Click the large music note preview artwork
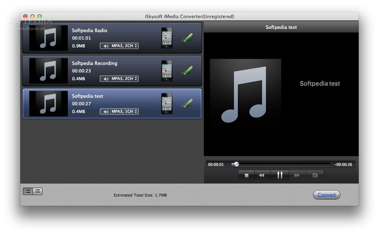 [246, 95]
